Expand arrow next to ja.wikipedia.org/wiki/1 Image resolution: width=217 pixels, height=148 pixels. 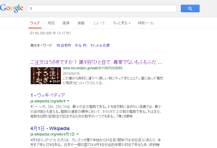pos(68,101)
